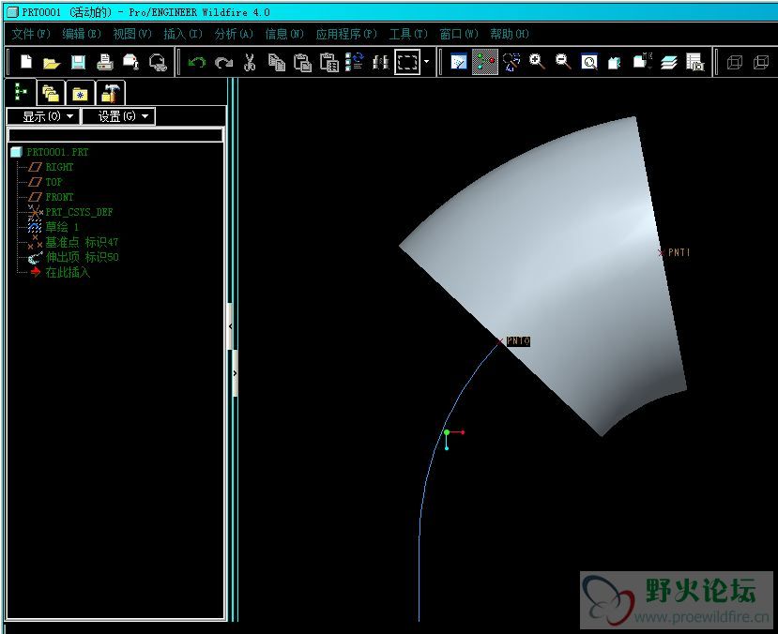Click the refit to screen icon

(x=589, y=62)
